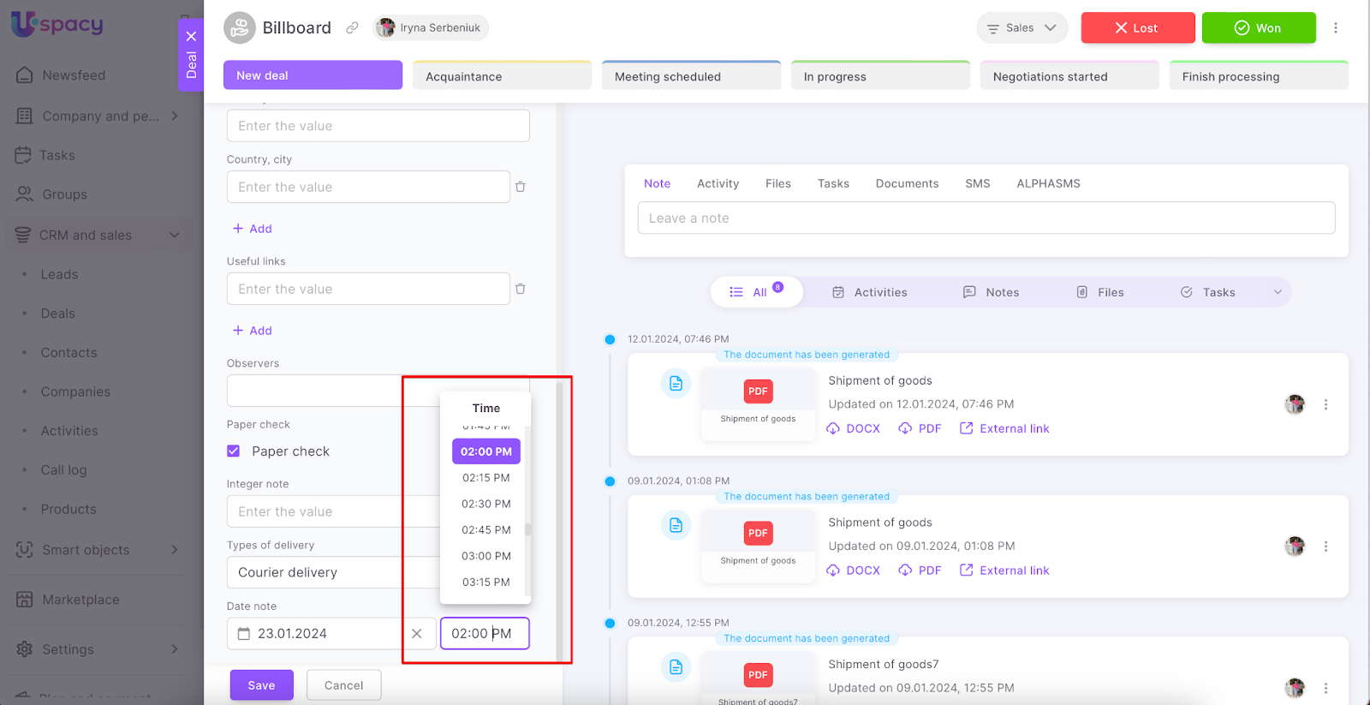Close the Deal side panel tab
The width and height of the screenshot is (1370, 705).
pyautogui.click(x=191, y=36)
